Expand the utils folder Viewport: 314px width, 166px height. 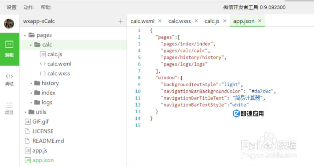[25, 112]
